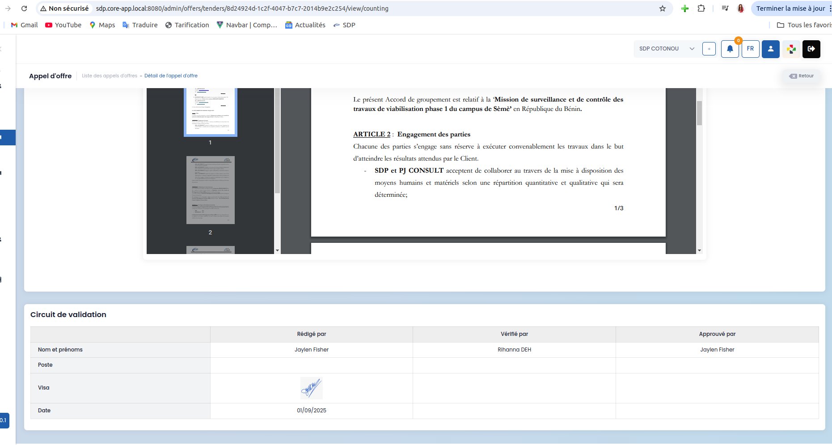The image size is (832, 445).
Task: Open the notifications bell icon
Action: 730,49
